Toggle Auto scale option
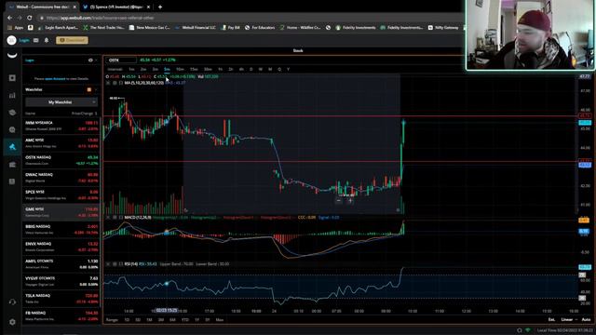The width and height of the screenshot is (596, 335). click(x=586, y=320)
